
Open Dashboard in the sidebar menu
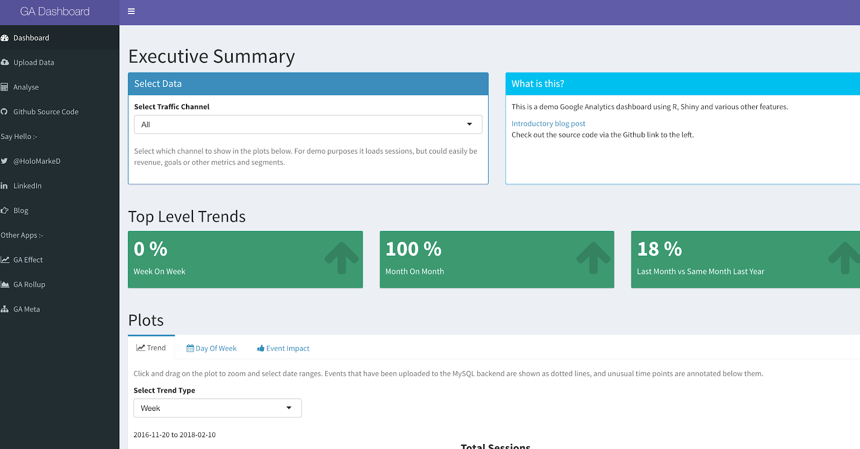[60, 38]
